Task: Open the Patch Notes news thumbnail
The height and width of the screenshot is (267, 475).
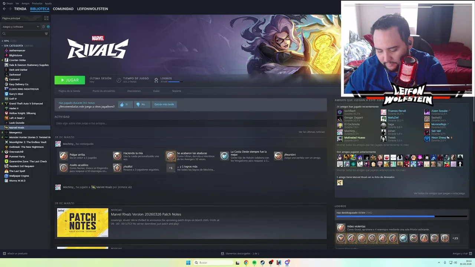Action: [x=83, y=222]
